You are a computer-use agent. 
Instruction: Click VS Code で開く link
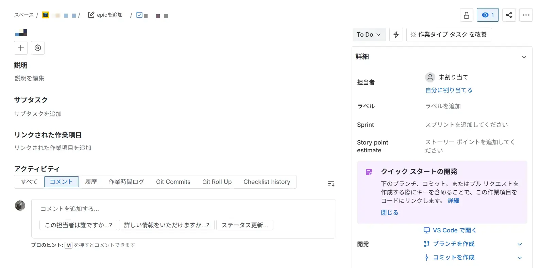pyautogui.click(x=450, y=230)
